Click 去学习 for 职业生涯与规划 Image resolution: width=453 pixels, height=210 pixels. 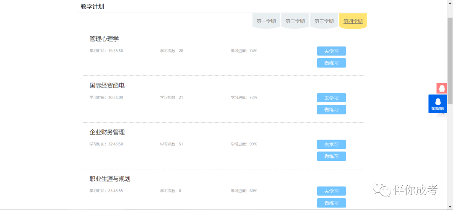pos(331,191)
